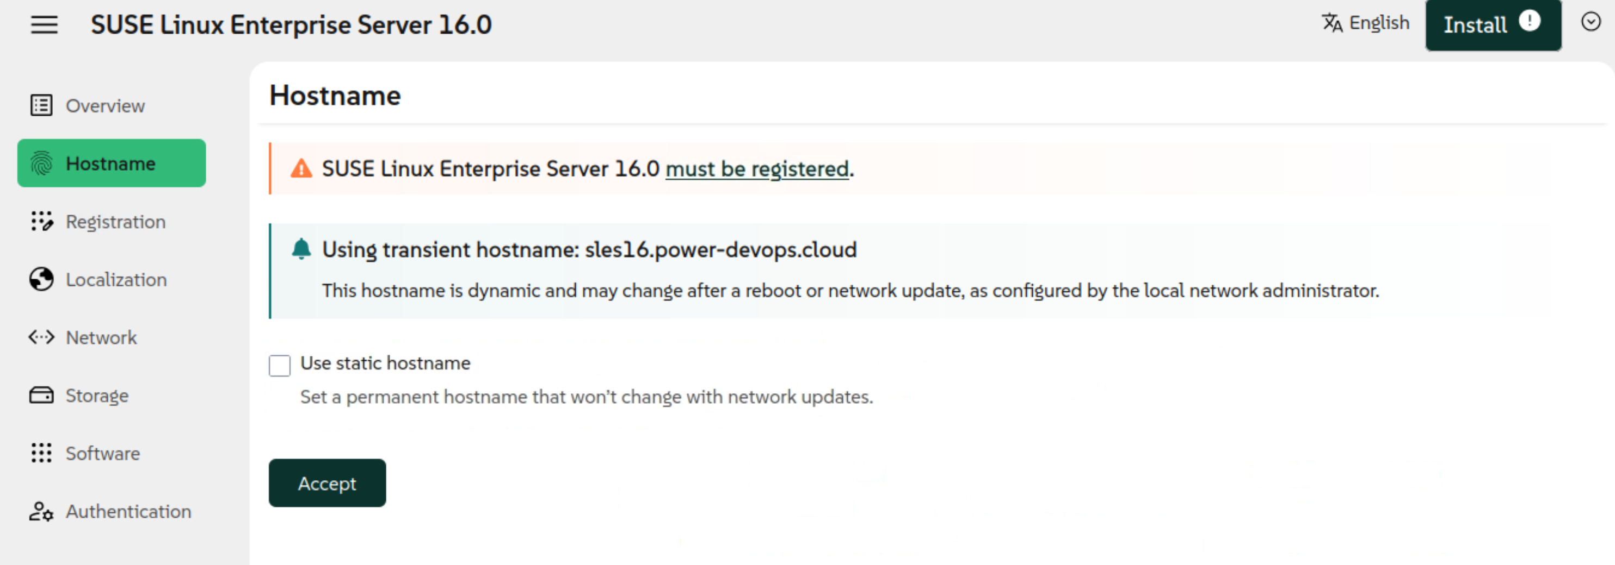Click the Storage drive icon
This screenshot has width=1615, height=565.
click(41, 395)
